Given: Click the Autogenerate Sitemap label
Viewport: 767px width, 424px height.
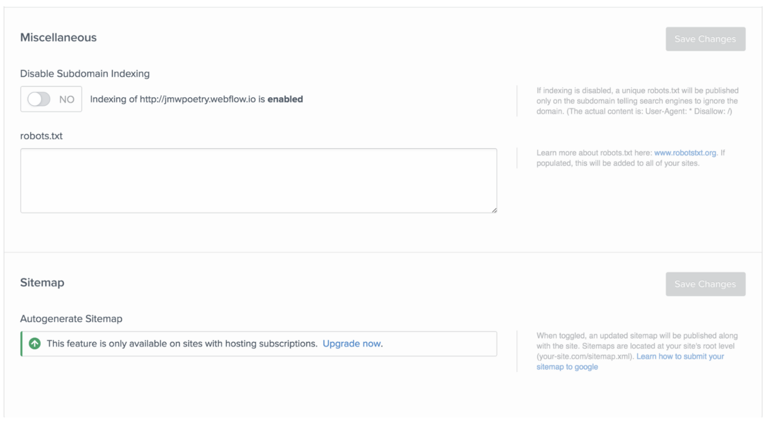Looking at the screenshot, I should tap(71, 318).
